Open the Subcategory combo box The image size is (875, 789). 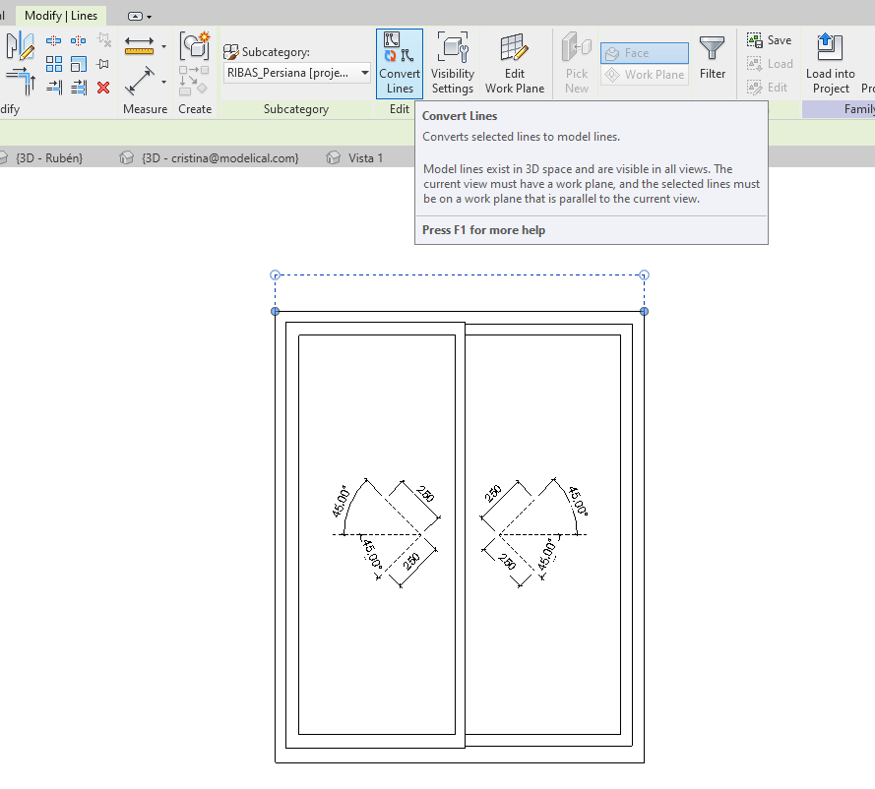[297, 73]
